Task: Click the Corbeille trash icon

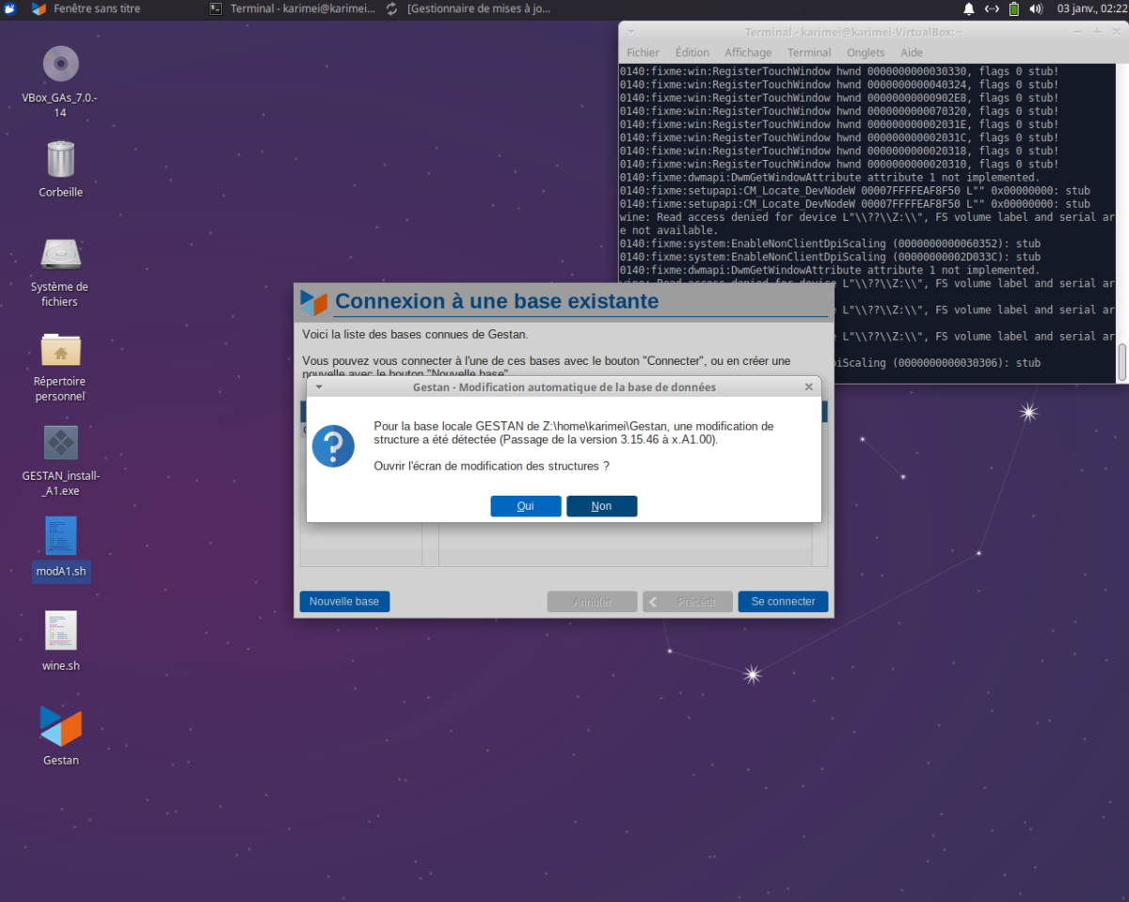Action: pyautogui.click(x=61, y=159)
